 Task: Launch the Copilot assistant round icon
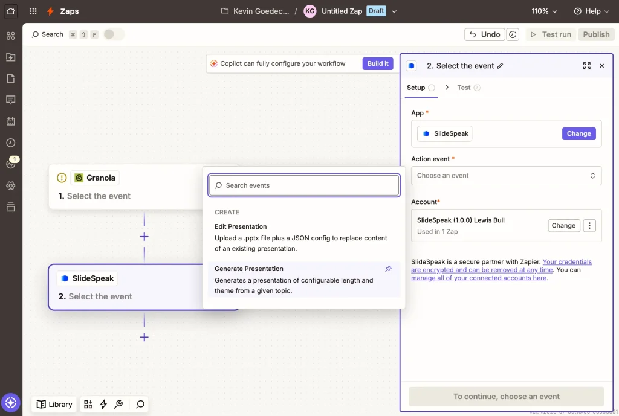click(11, 403)
